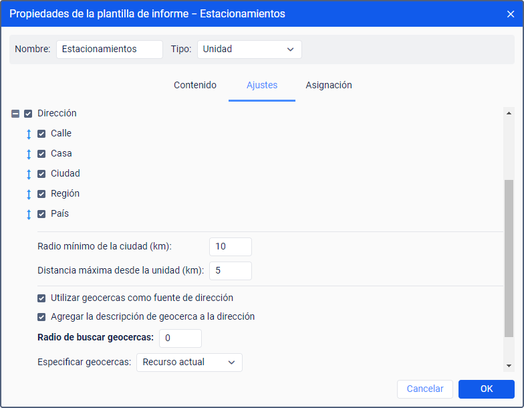Disable Utilizar geocercas como fuente de dirección
This screenshot has height=408, width=524.
click(x=41, y=298)
